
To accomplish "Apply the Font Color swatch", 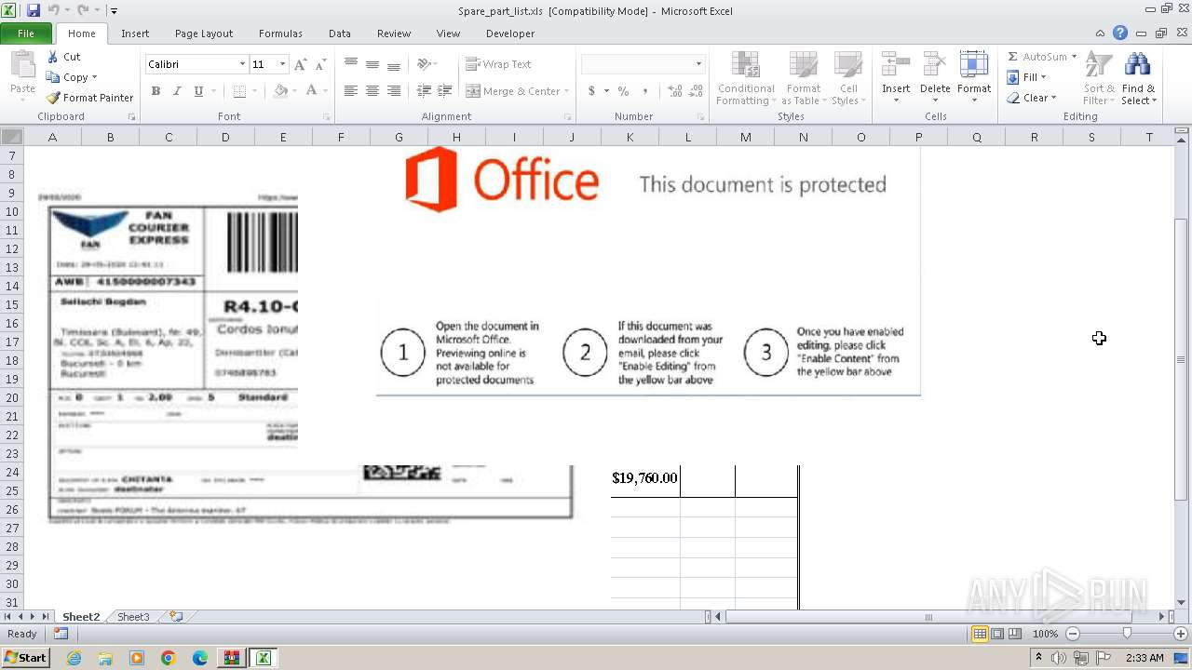I will pos(311,91).
